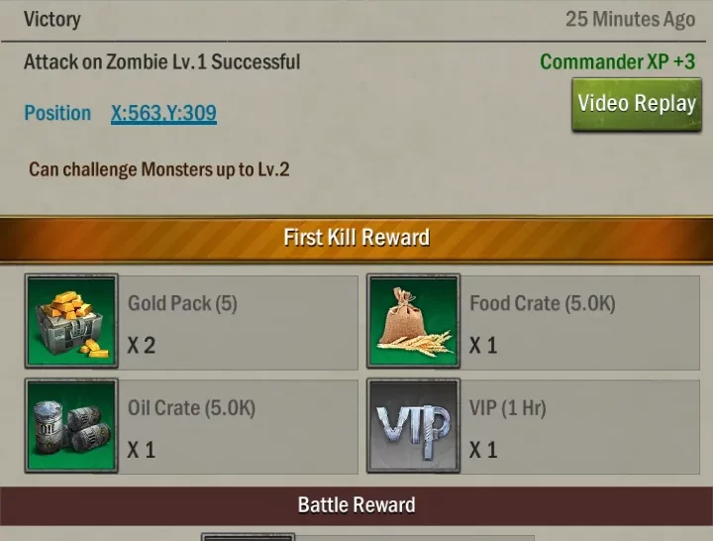Click the First Kill Reward banner
The image size is (713, 541).
356,239
